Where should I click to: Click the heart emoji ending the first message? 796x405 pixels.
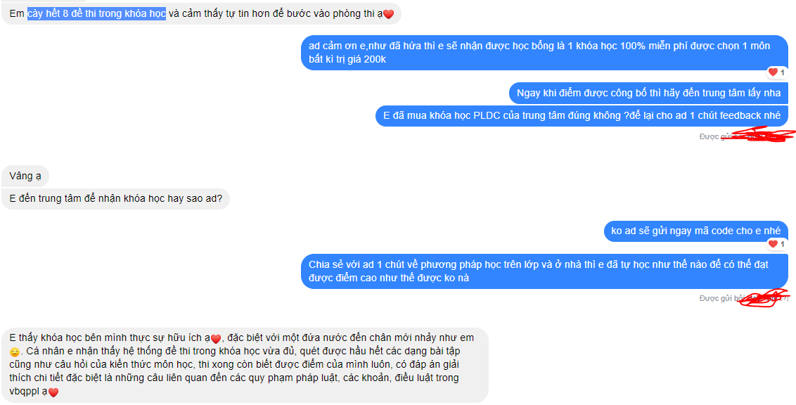[x=388, y=15]
